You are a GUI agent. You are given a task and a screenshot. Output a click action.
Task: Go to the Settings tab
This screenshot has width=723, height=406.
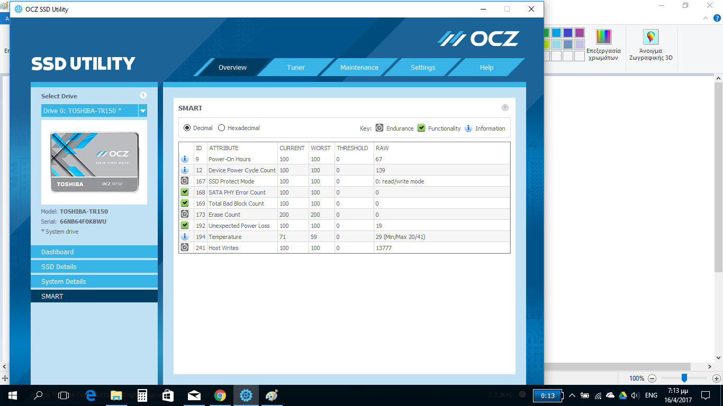(x=423, y=68)
